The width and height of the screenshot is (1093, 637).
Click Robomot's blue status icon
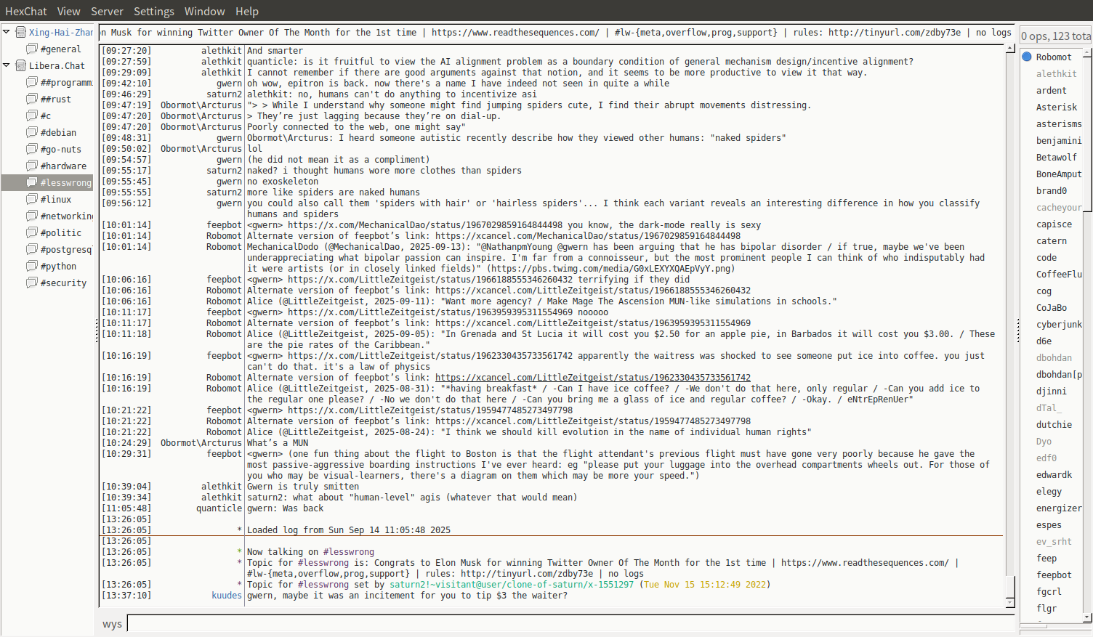click(x=1027, y=57)
